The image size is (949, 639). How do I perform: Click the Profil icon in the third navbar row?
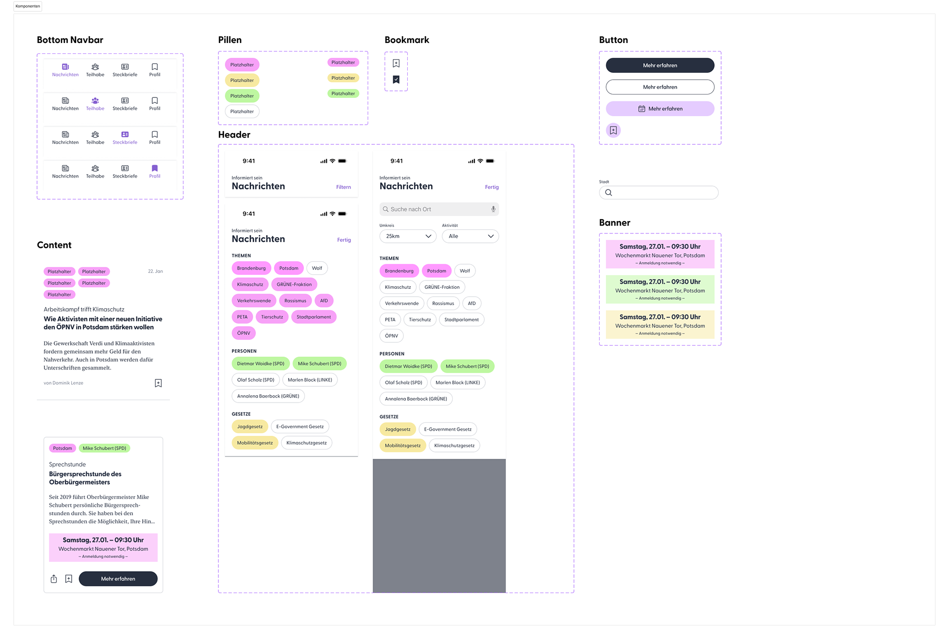click(155, 135)
